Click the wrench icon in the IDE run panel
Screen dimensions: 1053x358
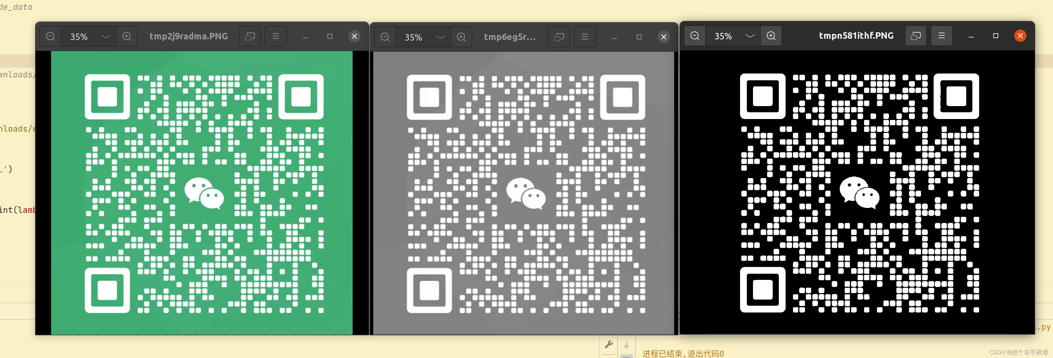click(x=609, y=344)
